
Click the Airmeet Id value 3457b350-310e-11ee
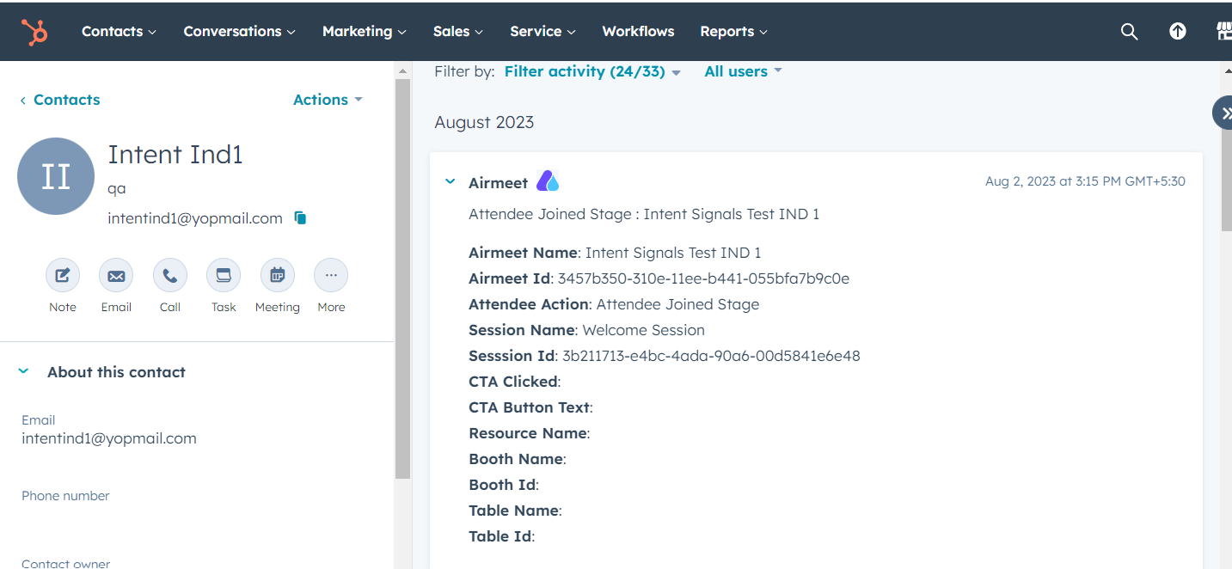pos(703,278)
